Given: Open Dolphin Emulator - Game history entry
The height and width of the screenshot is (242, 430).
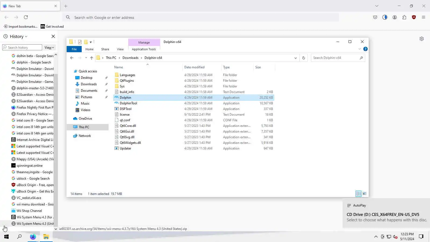Looking at the screenshot, I should pyautogui.click(x=32, y=82).
